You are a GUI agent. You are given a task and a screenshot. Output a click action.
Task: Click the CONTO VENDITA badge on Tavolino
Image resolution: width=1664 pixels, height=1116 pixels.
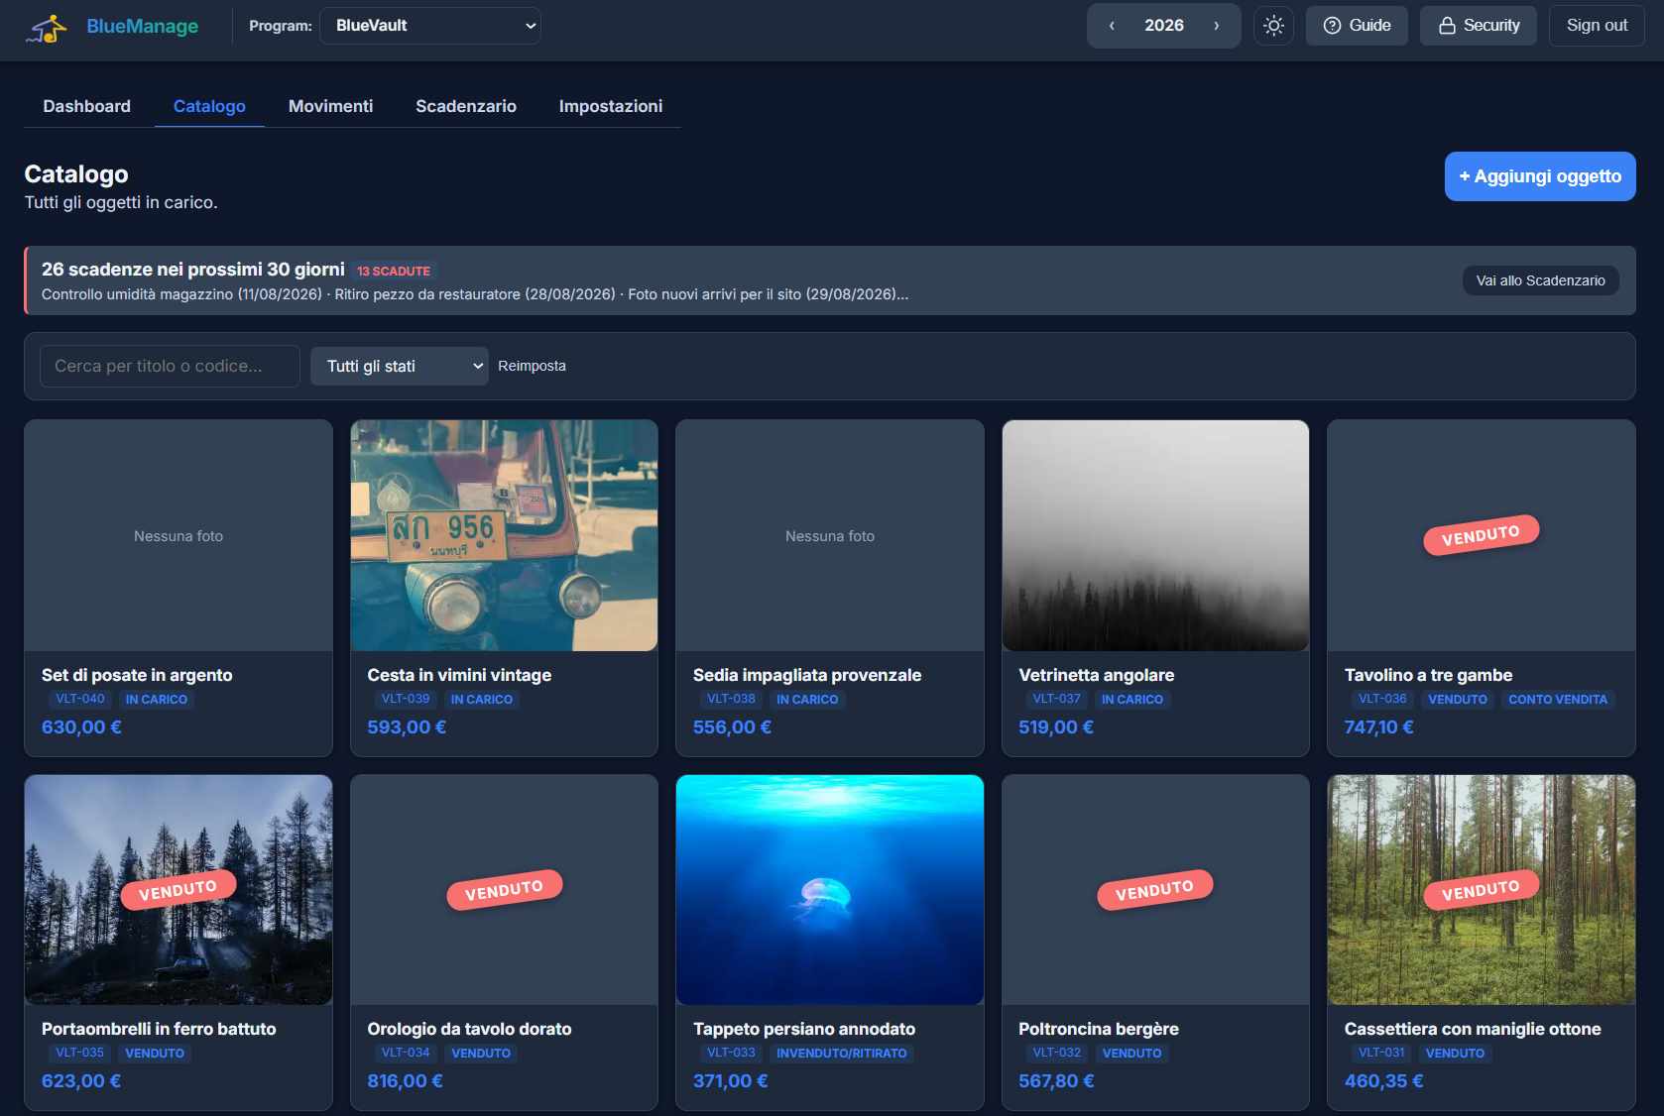click(1558, 700)
